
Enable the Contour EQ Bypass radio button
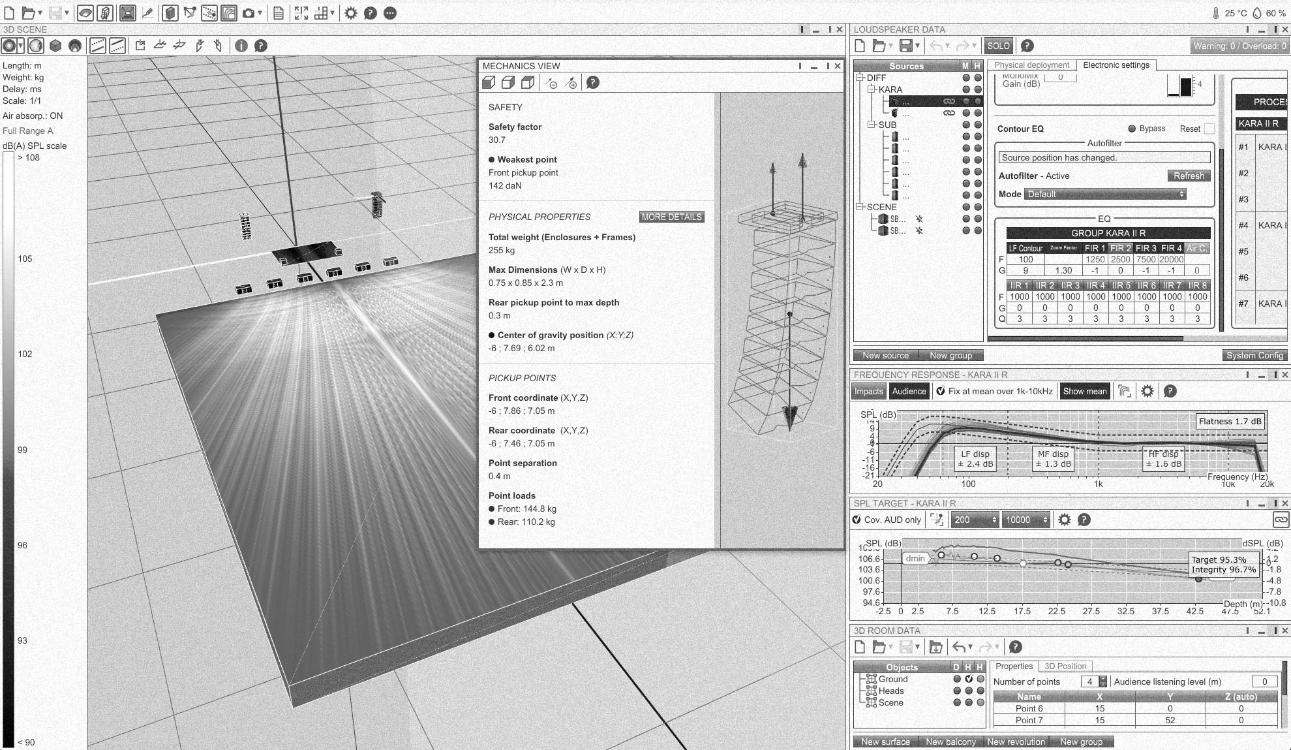(1132, 129)
